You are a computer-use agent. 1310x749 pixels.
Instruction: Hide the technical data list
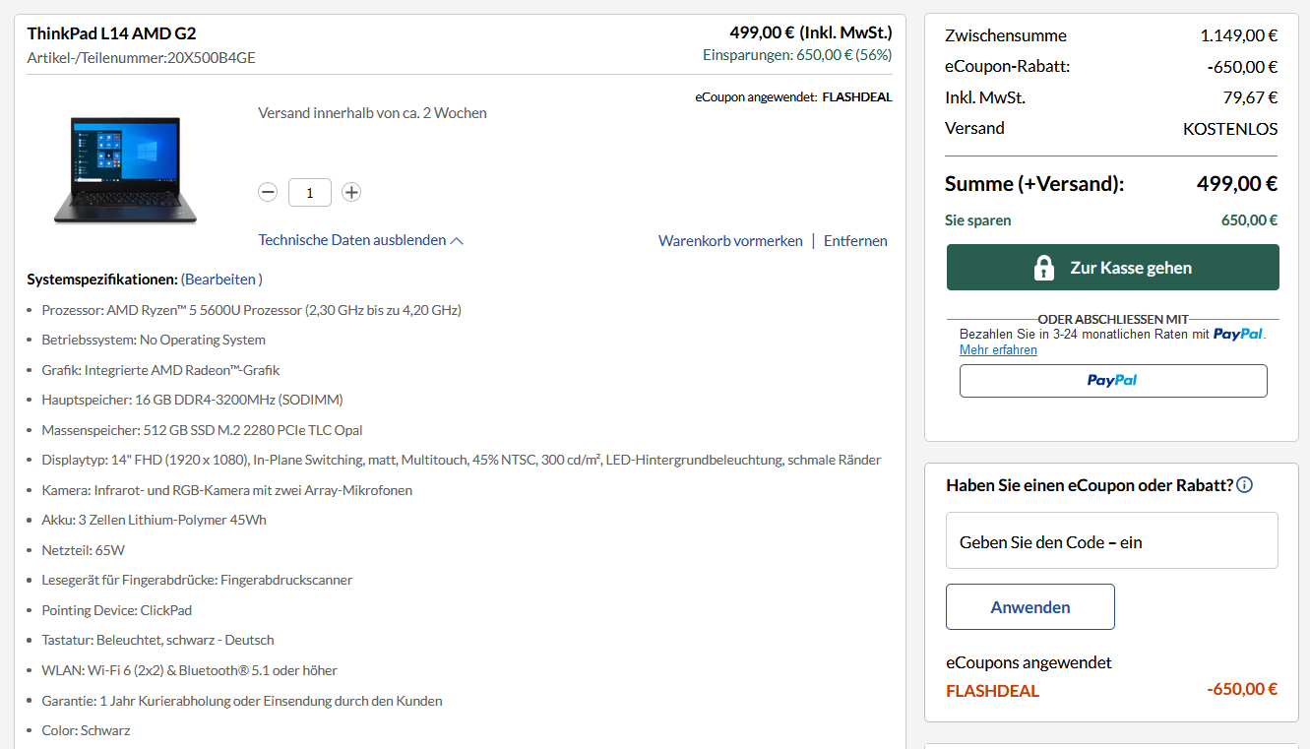[349, 239]
